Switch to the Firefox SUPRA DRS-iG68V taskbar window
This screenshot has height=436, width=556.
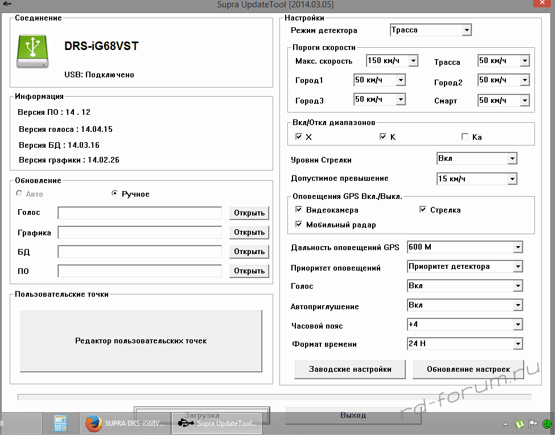coord(125,423)
